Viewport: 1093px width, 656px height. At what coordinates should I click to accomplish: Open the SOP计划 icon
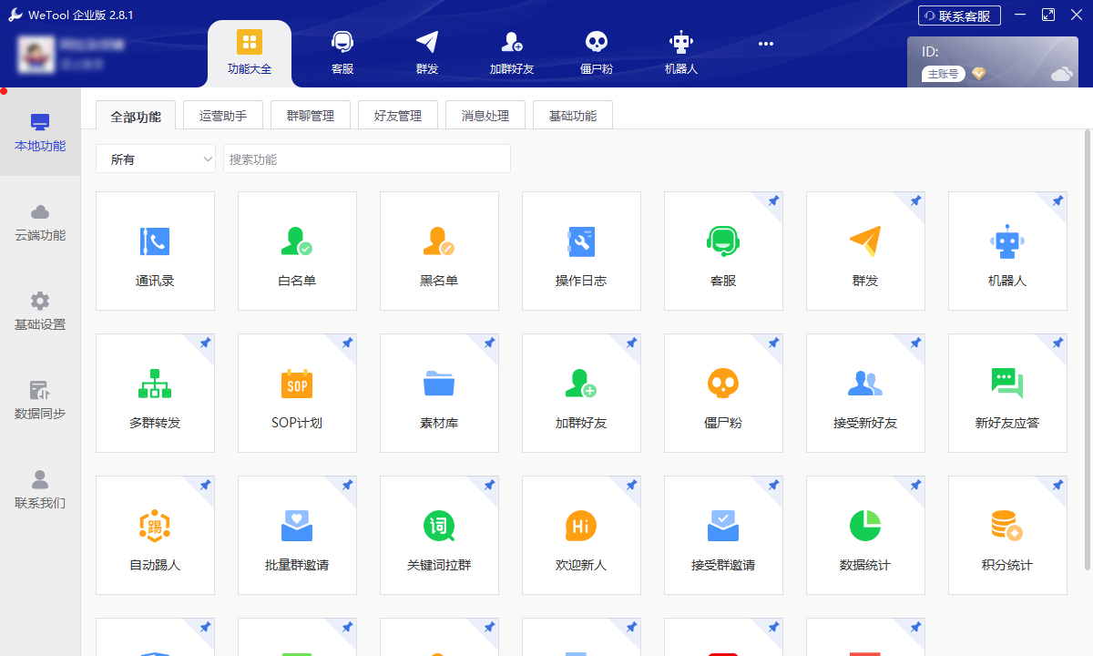[297, 385]
